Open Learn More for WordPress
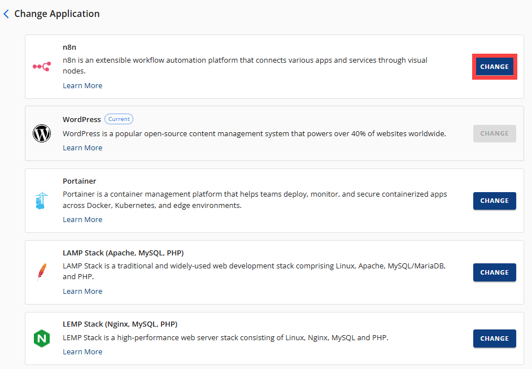The width and height of the screenshot is (532, 369). [x=82, y=147]
